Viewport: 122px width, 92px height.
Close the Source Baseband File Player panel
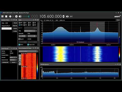(x=38, y=48)
